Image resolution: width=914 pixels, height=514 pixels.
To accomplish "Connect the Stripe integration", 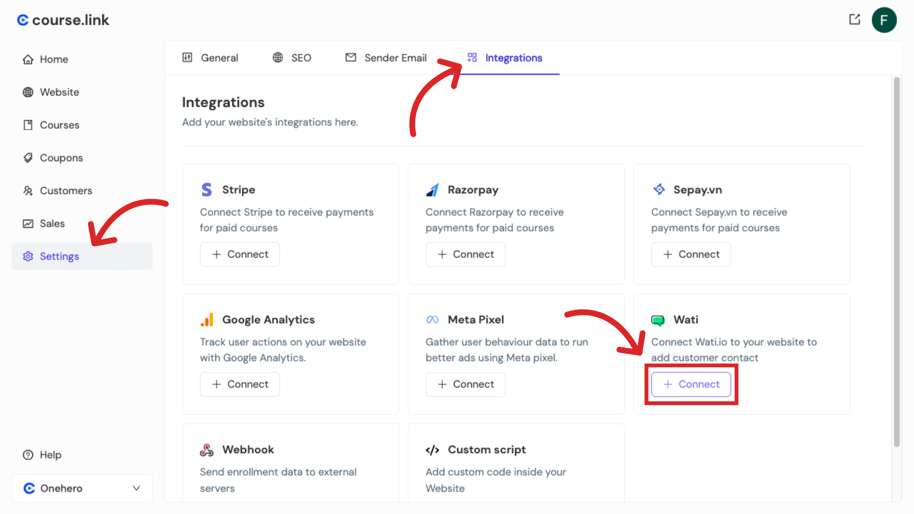I will 240,254.
